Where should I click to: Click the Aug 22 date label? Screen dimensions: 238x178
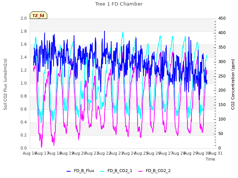click(x=104, y=154)
